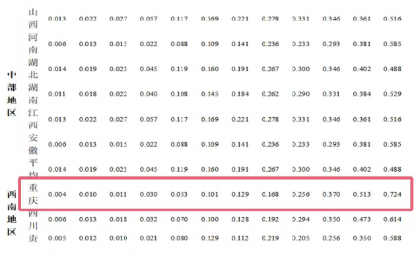This screenshot has width=420, height=256.
Task: Click value 0.088 in 河南 row
Action: point(179,44)
